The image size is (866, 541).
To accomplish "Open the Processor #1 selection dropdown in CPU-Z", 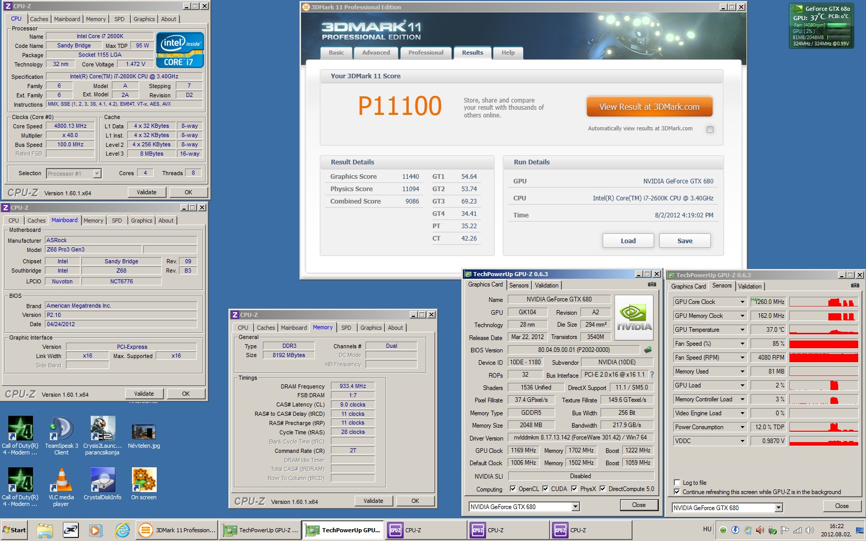I will tap(97, 174).
